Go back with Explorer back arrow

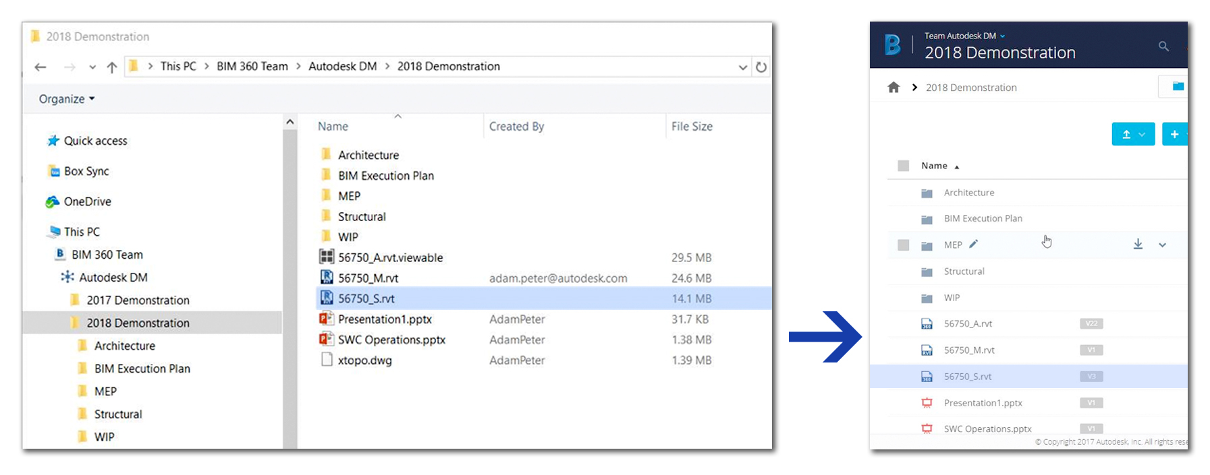pyautogui.click(x=40, y=67)
